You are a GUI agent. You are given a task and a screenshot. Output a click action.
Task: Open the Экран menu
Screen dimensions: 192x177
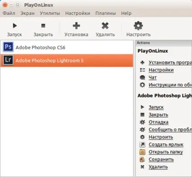point(28,13)
